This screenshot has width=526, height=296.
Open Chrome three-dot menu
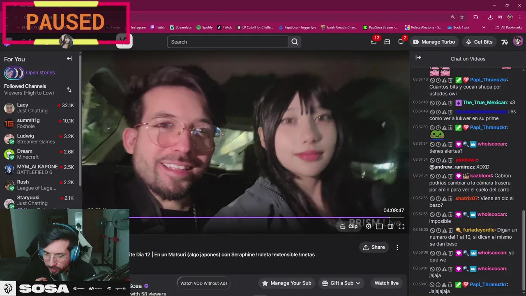(x=520, y=17)
